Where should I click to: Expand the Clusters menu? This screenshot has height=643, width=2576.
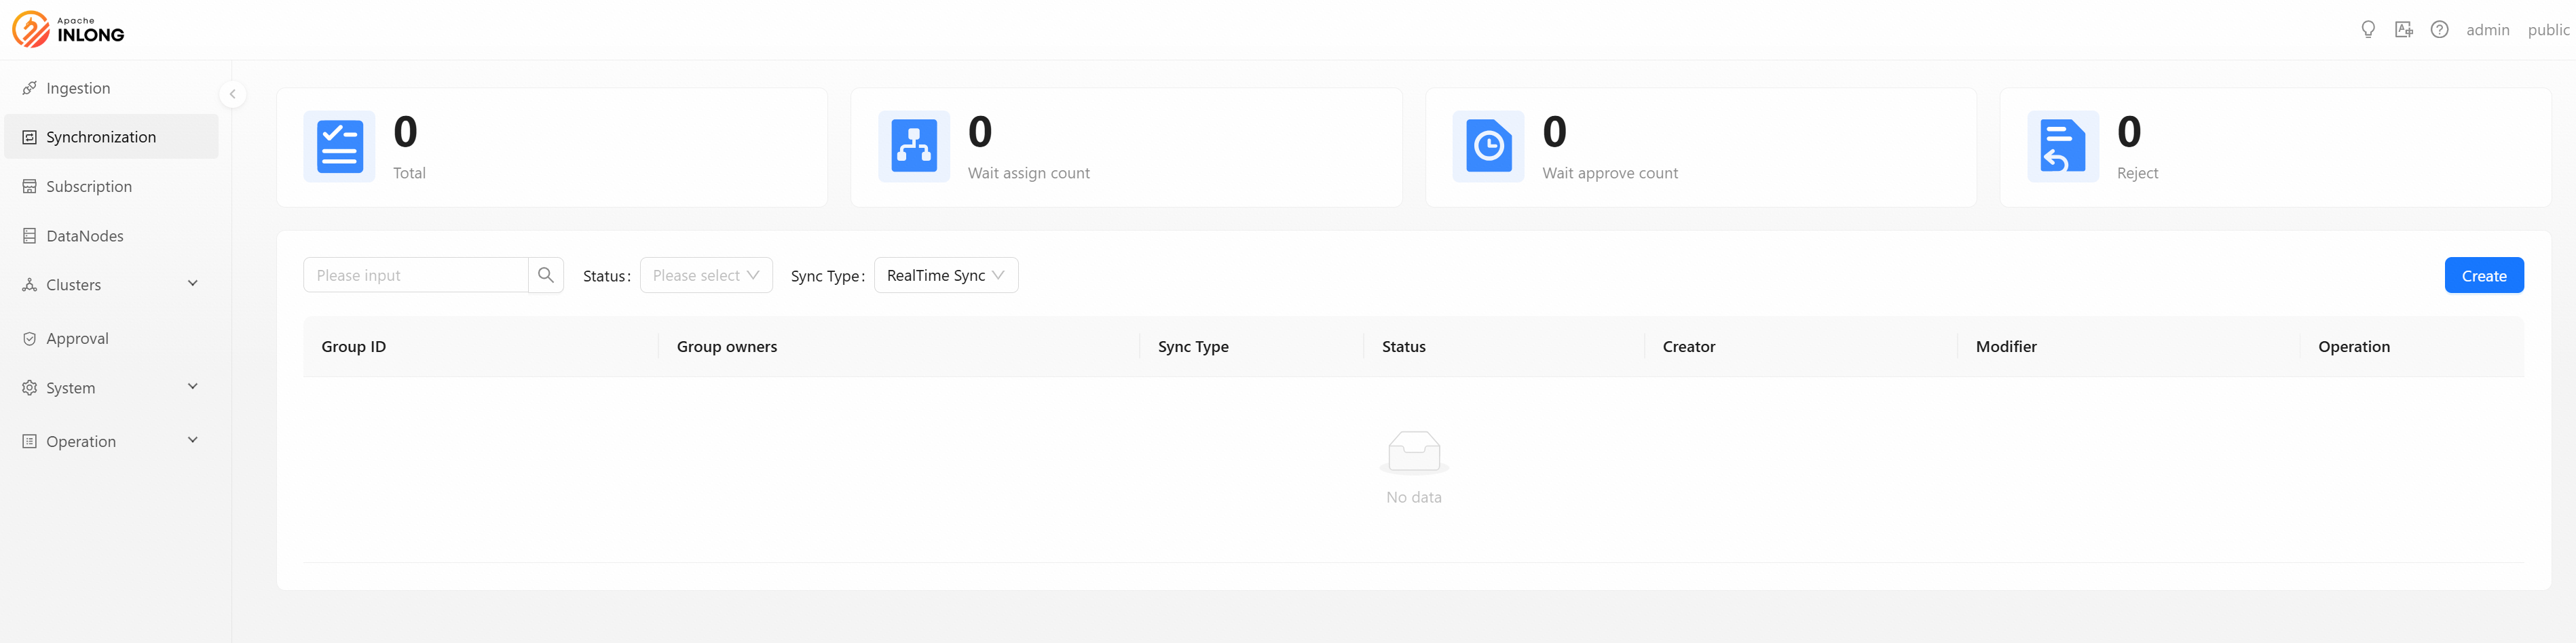coord(110,285)
